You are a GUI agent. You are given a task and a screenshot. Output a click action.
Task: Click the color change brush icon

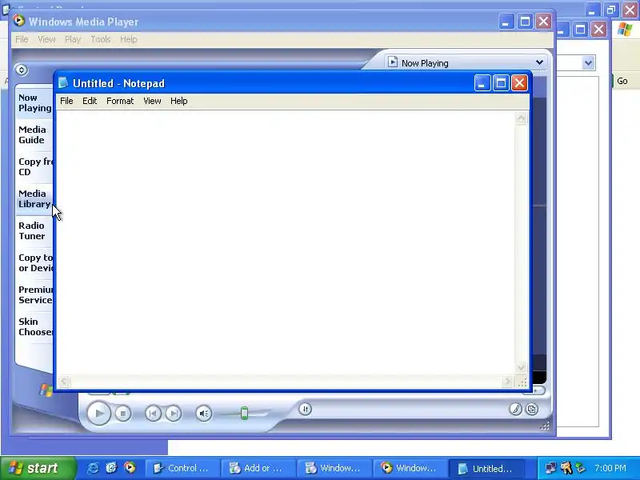pos(515,409)
